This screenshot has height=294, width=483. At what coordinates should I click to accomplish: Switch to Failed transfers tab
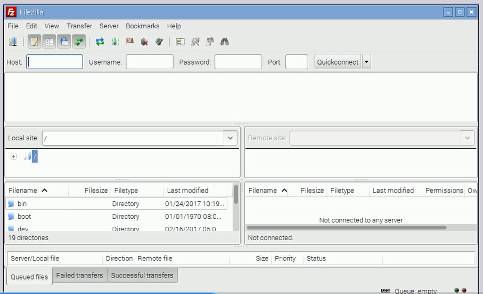tap(79, 275)
